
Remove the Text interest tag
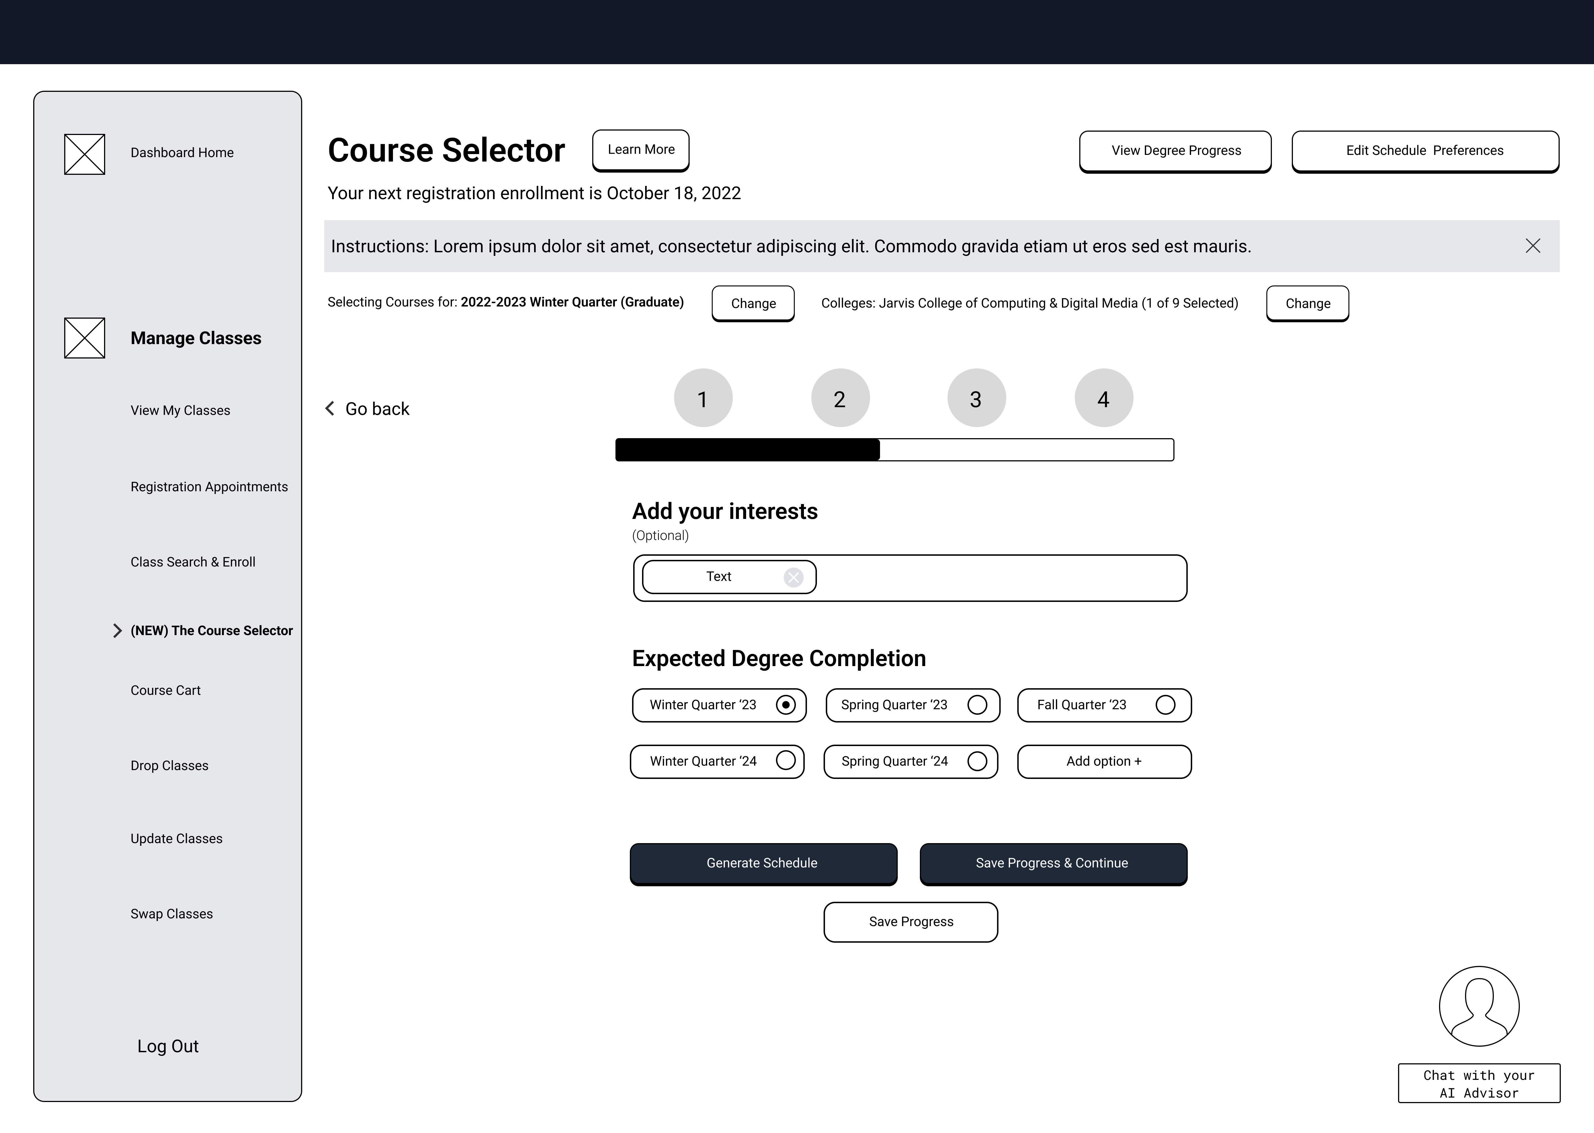[x=793, y=577]
